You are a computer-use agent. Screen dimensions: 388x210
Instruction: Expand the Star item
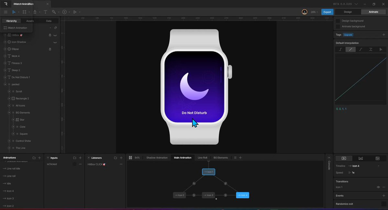click(x=13, y=120)
